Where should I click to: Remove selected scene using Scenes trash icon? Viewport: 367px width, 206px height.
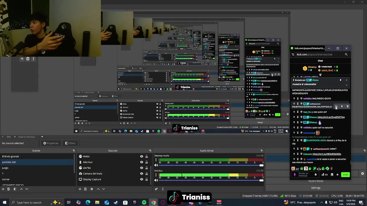pos(8,189)
